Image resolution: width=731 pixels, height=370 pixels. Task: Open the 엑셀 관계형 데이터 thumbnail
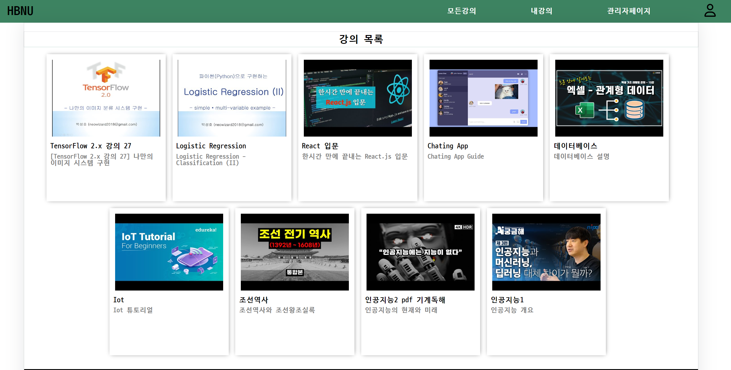(609, 98)
